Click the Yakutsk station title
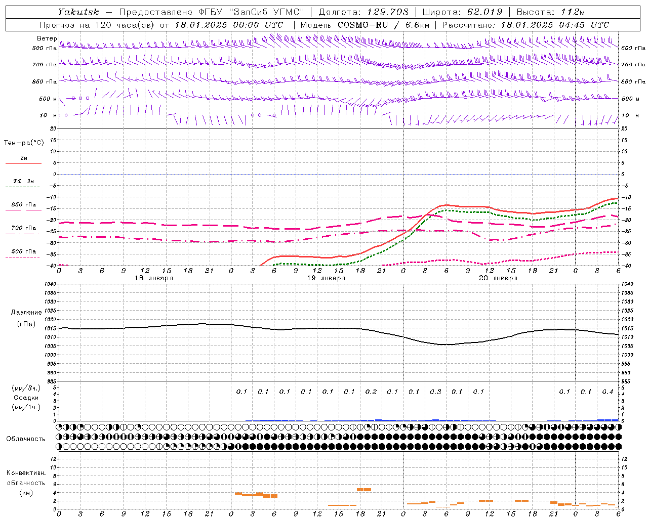648x518 pixels. tap(78, 12)
